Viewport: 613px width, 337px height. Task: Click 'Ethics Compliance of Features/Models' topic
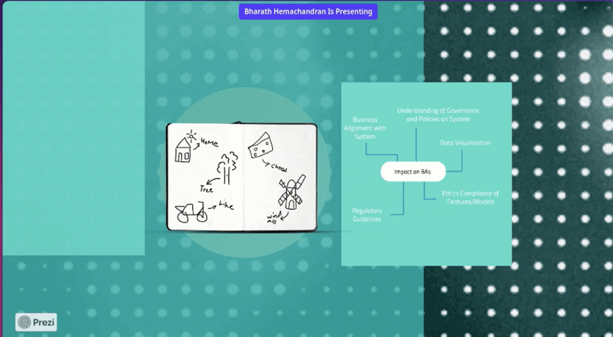[x=470, y=198]
